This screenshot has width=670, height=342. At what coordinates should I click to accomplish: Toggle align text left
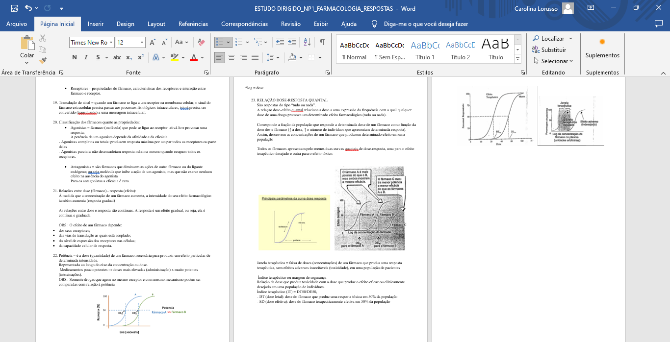pos(220,57)
